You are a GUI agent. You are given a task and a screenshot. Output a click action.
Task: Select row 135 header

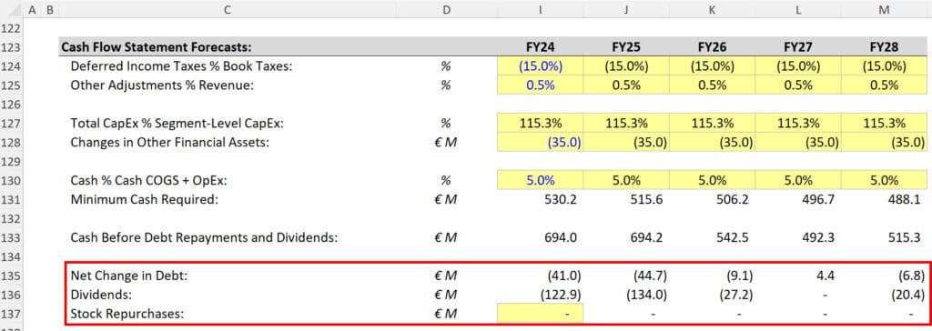pyautogui.click(x=11, y=276)
